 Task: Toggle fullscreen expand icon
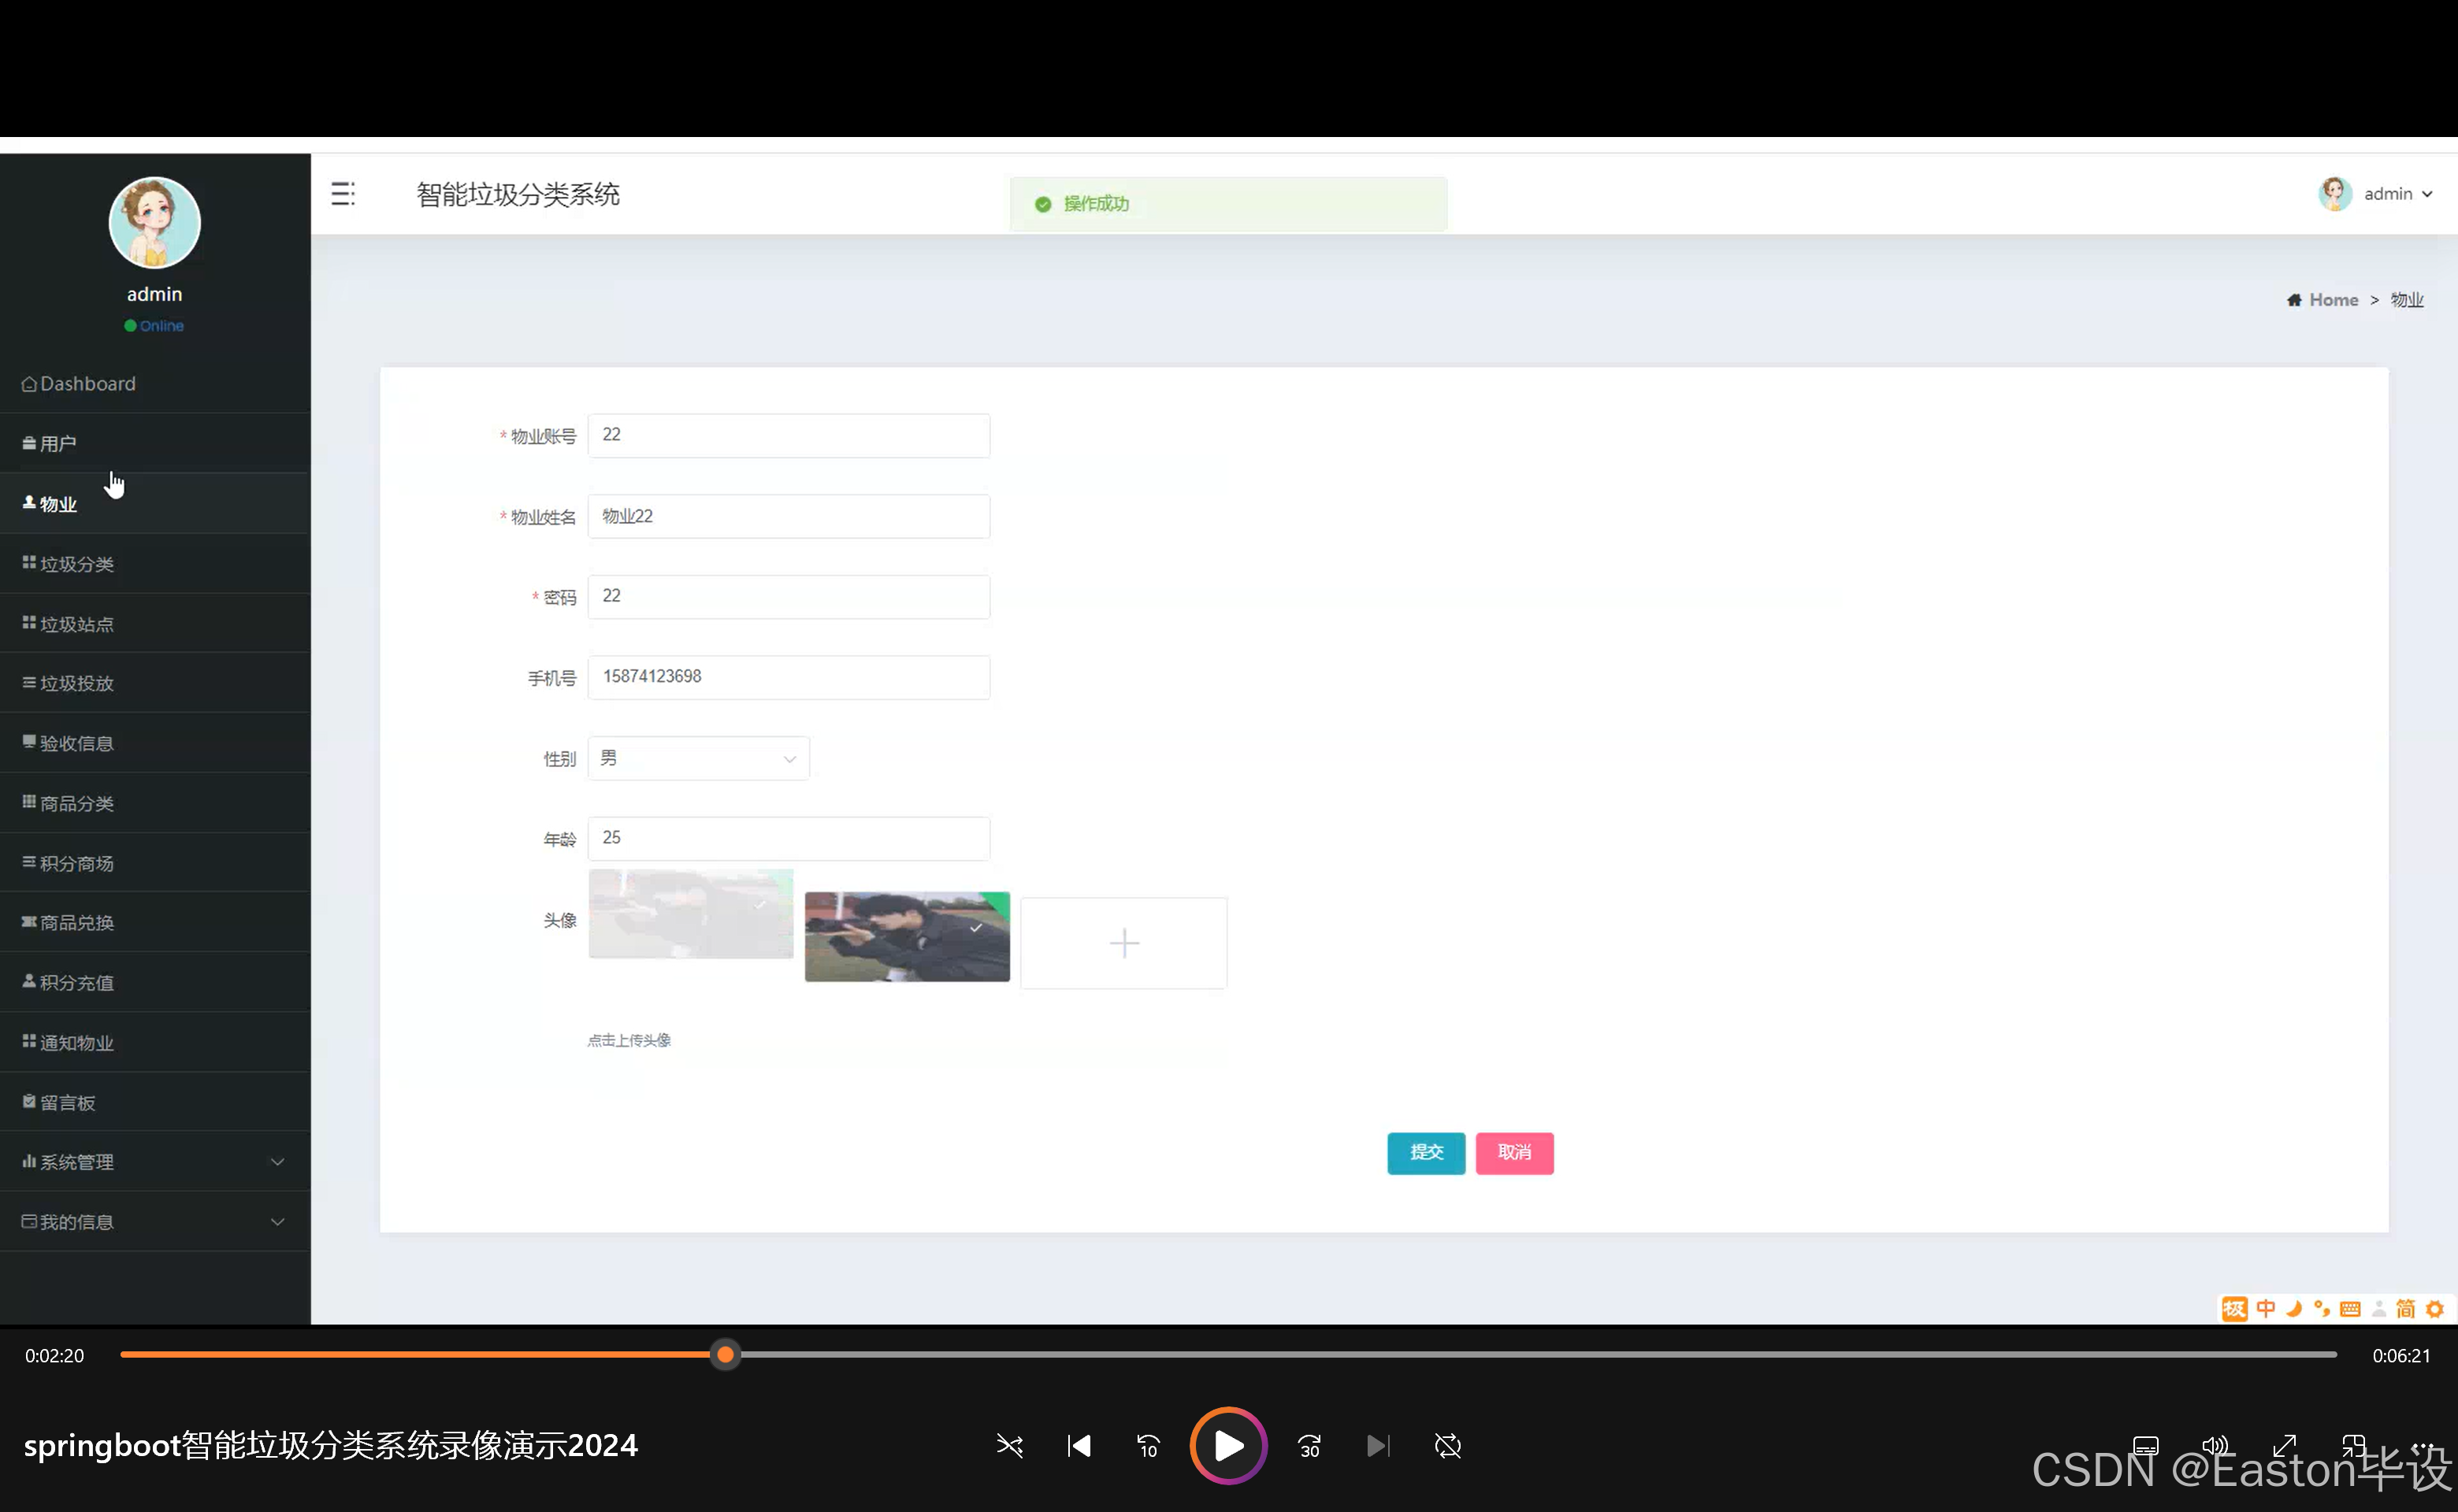[2285, 1446]
